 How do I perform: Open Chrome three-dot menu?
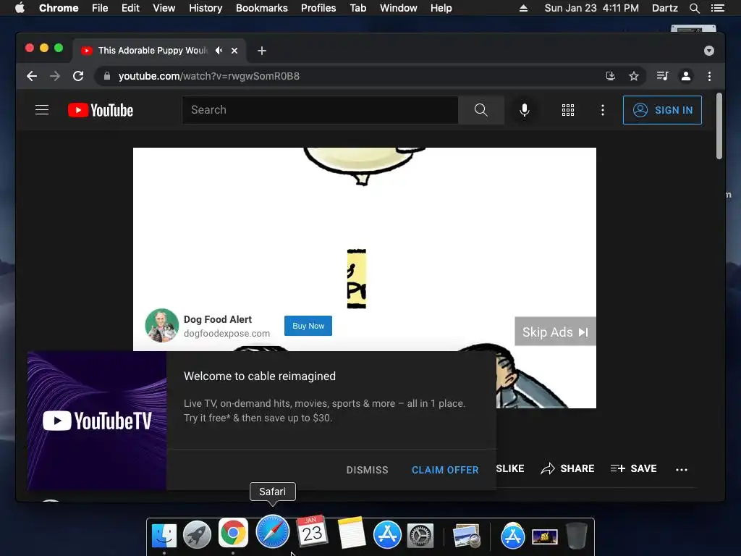coord(709,76)
